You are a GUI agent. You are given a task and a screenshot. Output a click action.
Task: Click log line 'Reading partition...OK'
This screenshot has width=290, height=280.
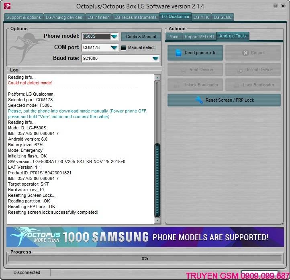29,201
